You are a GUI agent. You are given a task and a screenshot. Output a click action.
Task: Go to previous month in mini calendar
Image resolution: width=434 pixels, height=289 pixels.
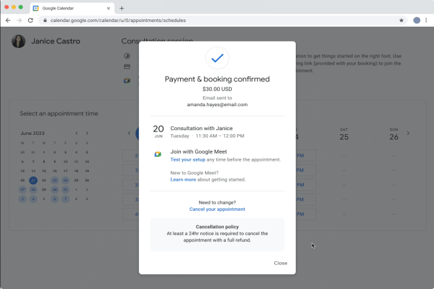coord(77,133)
